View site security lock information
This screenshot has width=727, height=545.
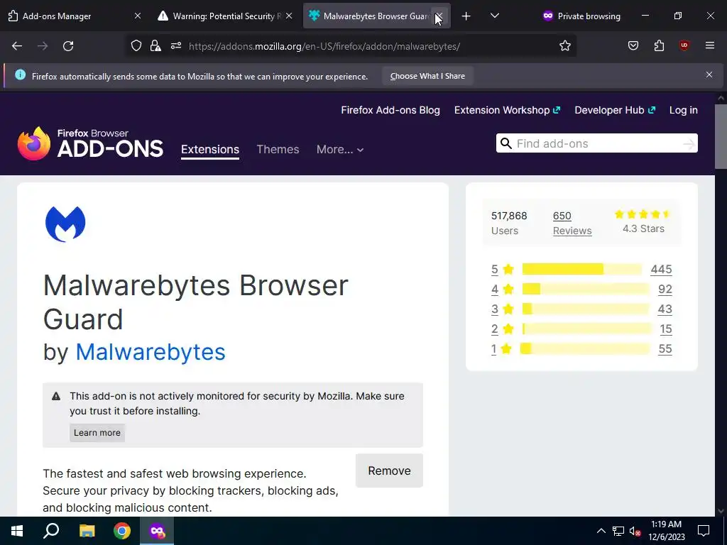point(155,46)
